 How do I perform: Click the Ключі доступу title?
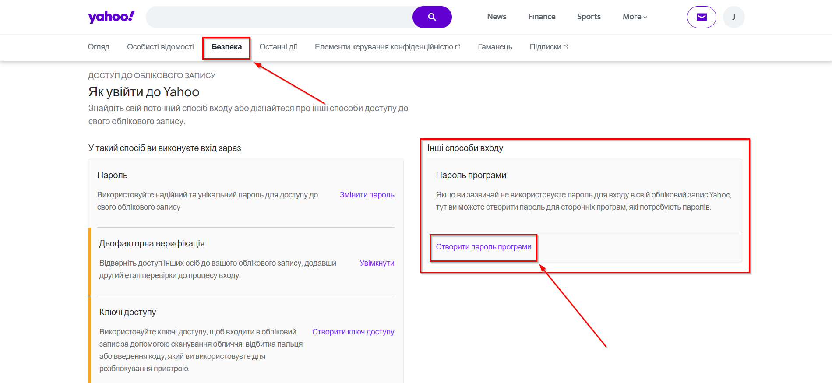coord(127,312)
